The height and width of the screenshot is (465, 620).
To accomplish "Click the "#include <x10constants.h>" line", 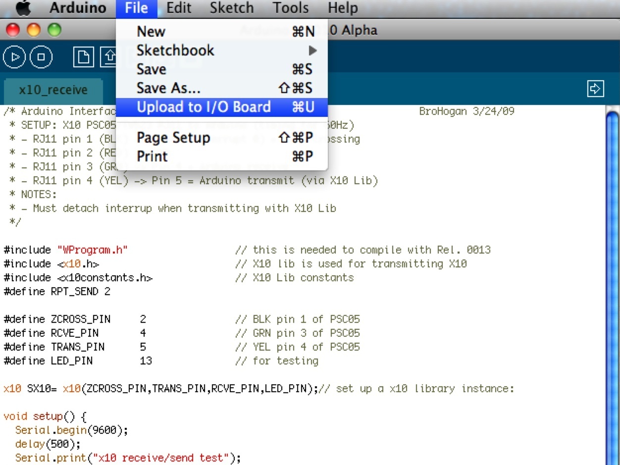I will [x=78, y=277].
